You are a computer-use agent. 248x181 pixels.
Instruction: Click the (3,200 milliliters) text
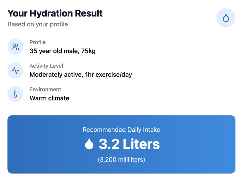coord(122,160)
